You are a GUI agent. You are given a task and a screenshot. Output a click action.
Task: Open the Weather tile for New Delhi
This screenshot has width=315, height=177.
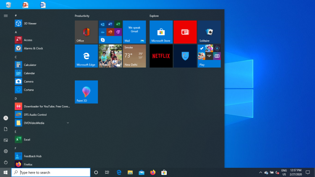point(134,56)
